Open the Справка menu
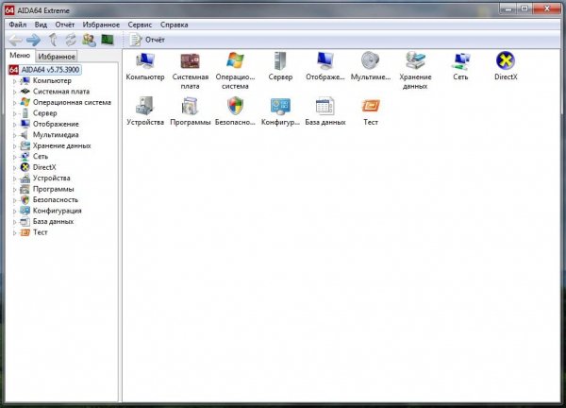 click(174, 25)
